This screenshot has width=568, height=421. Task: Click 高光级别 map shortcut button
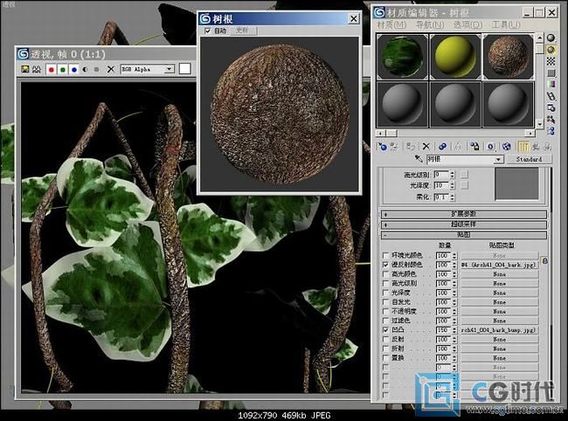[x=464, y=175]
